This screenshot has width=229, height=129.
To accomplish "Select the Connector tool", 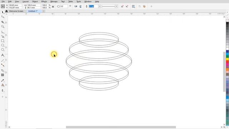I will pyautogui.click(x=3, y=65).
